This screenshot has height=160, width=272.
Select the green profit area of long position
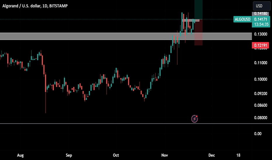(x=198, y=10)
